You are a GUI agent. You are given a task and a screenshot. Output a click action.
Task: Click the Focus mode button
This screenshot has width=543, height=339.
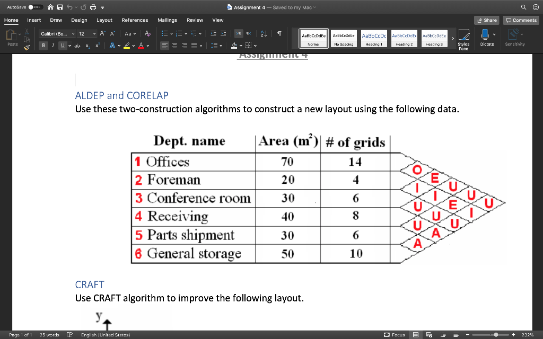pos(395,335)
